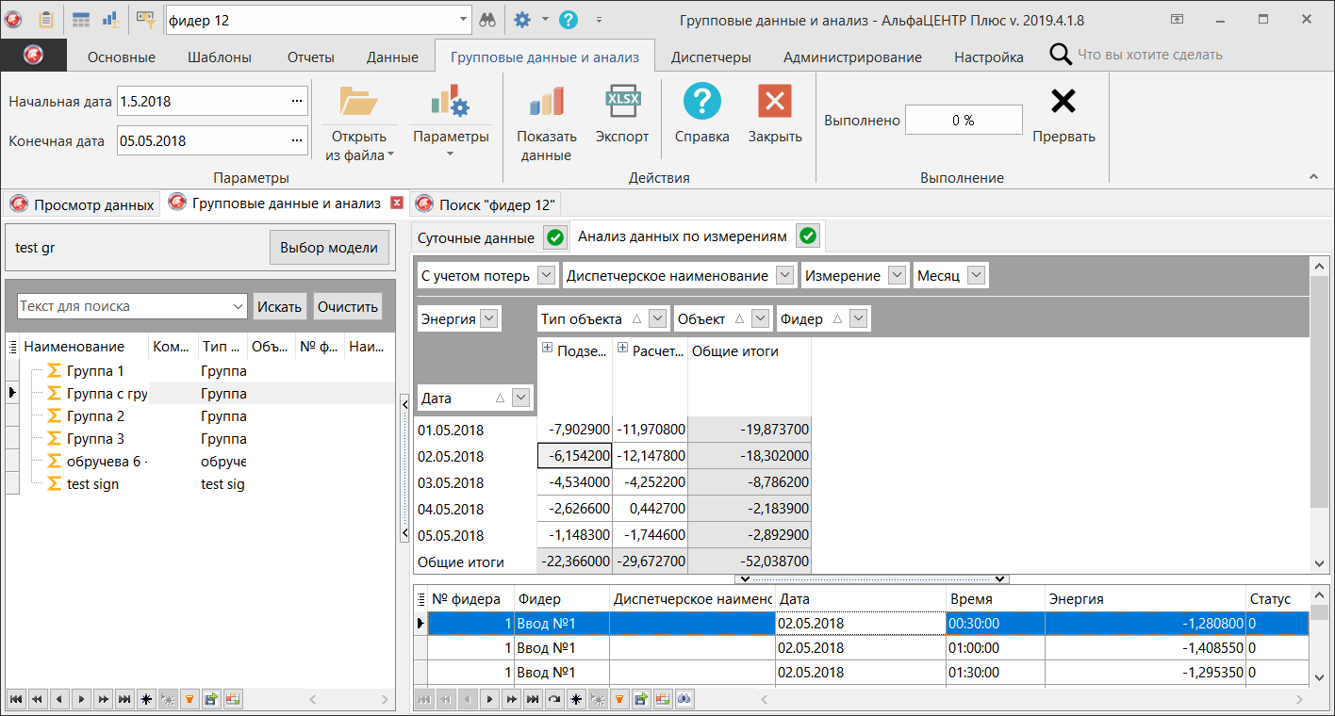The image size is (1335, 716).
Task: Toggle green check on Суточные данные tab
Action: pyautogui.click(x=555, y=237)
